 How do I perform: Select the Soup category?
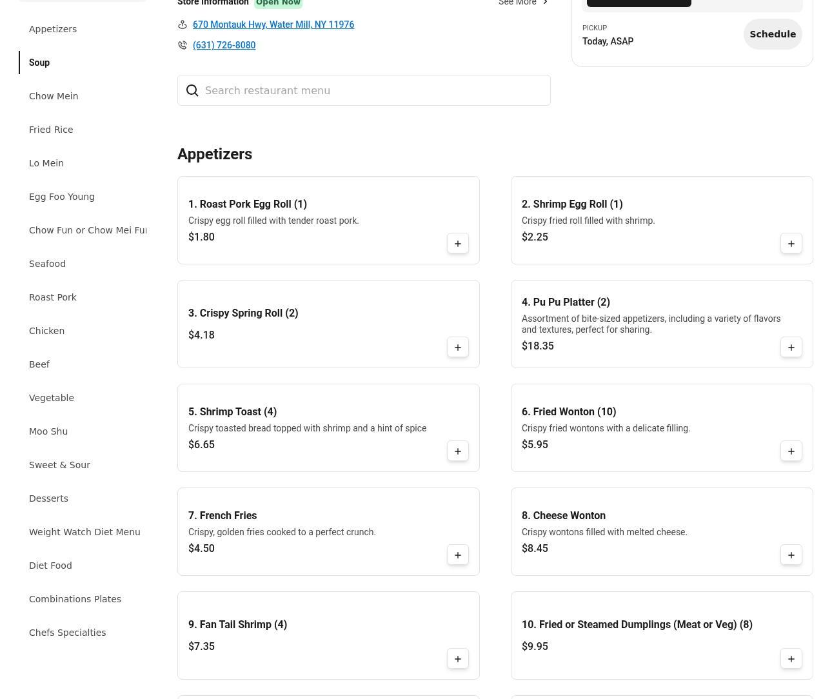(x=39, y=63)
